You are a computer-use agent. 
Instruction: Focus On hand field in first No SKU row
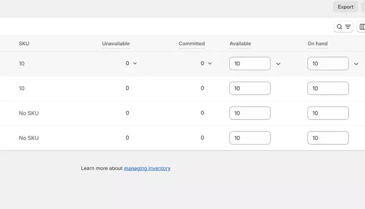point(328,113)
